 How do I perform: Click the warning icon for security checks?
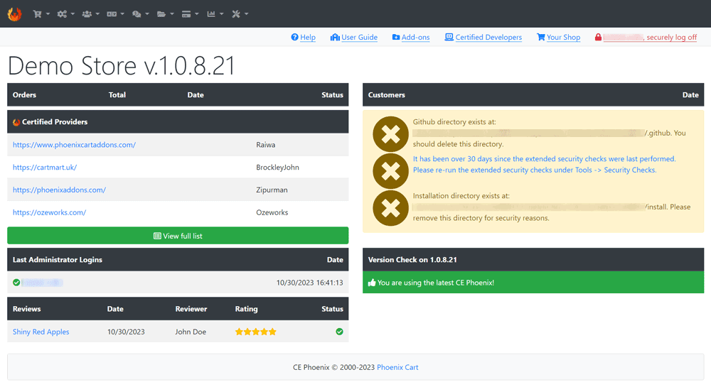pyautogui.click(x=390, y=171)
